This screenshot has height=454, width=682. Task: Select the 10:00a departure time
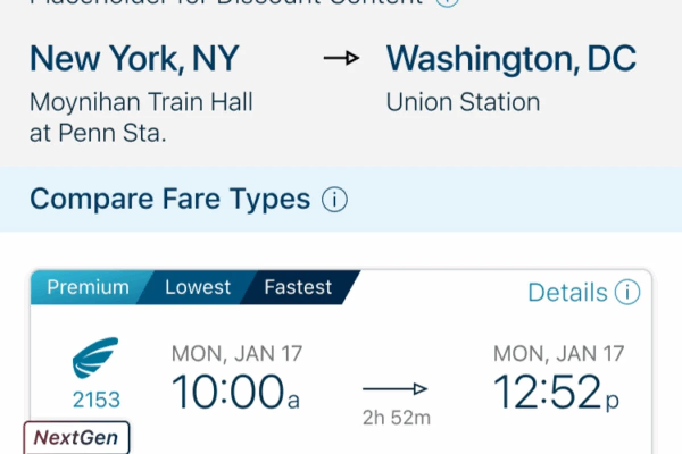click(x=235, y=392)
